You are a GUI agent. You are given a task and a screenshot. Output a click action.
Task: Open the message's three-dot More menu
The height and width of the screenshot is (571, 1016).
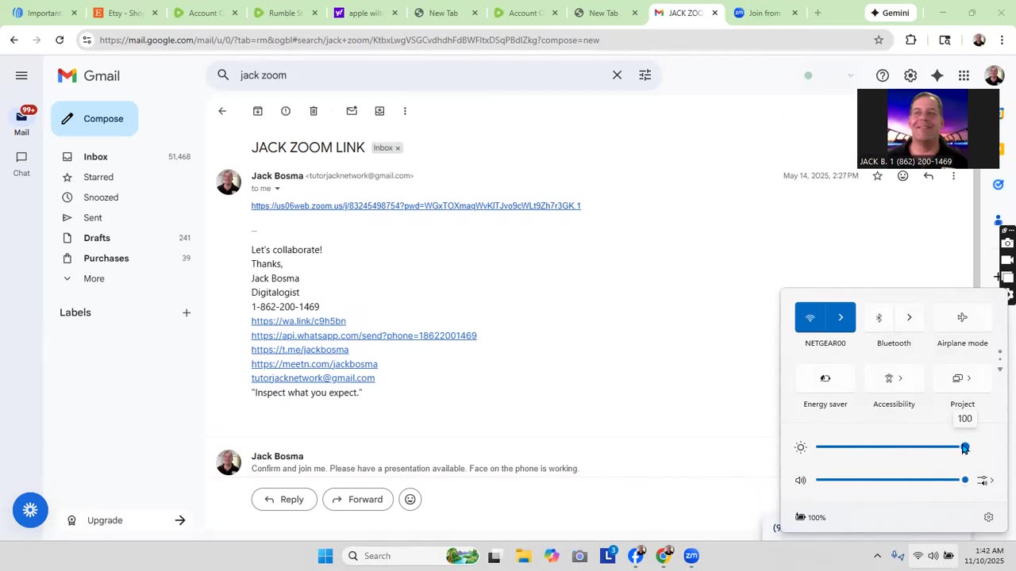[953, 176]
